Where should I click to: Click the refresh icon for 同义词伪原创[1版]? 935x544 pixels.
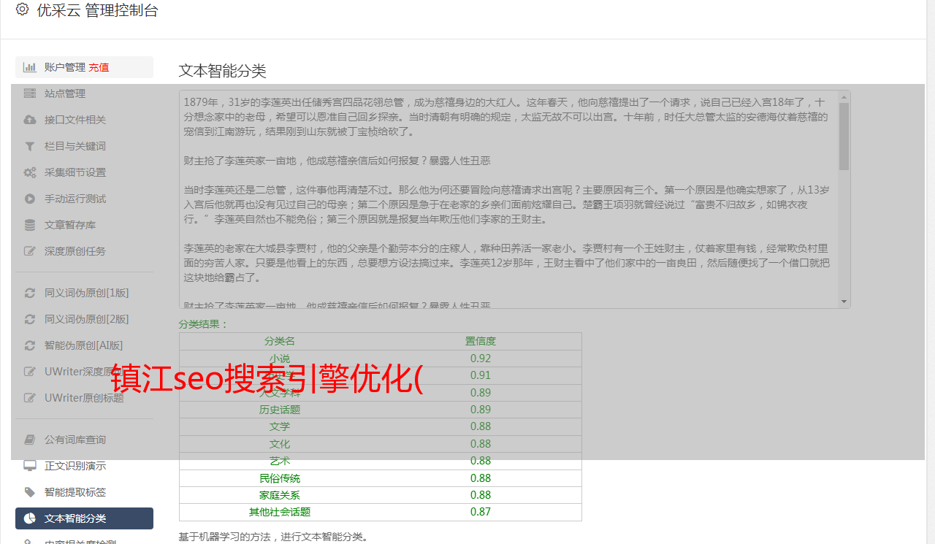coord(29,293)
